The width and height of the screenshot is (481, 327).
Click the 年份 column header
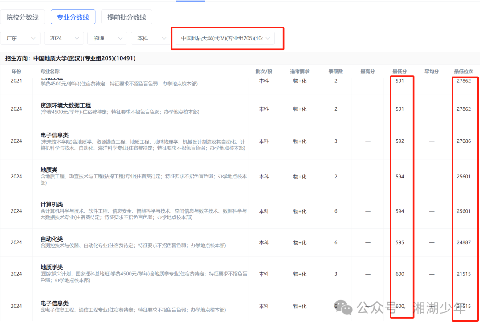coord(16,72)
